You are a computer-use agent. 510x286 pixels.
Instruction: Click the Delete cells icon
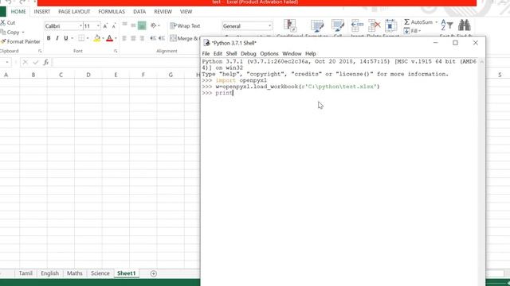[x=374, y=25]
